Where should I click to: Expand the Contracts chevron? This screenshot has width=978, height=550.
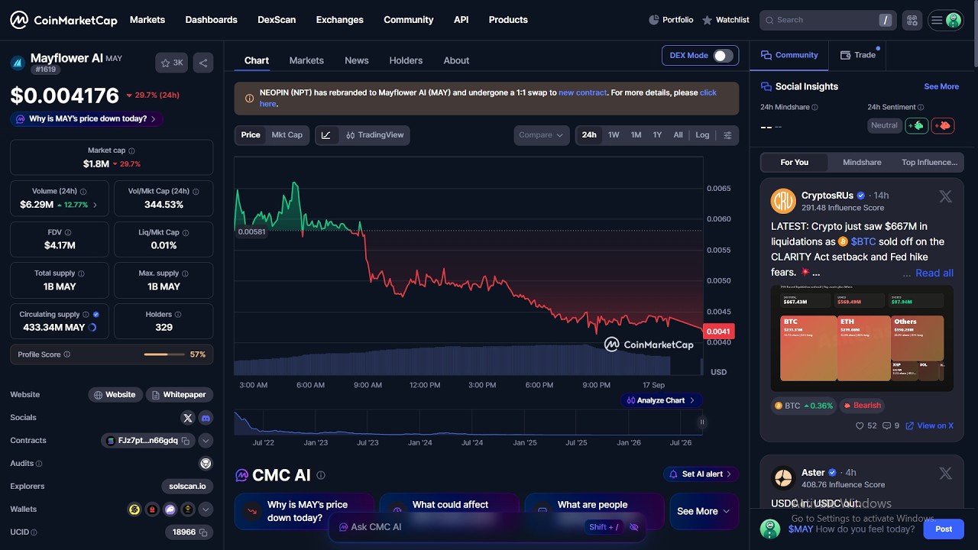pyautogui.click(x=206, y=441)
